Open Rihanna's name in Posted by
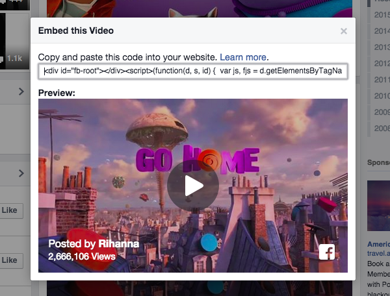The image size is (390, 296). (119, 243)
